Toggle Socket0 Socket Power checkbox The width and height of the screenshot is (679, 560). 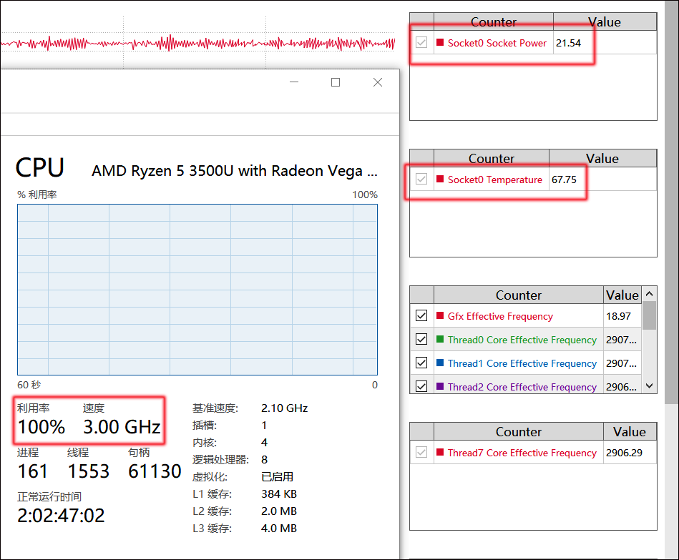[421, 42]
